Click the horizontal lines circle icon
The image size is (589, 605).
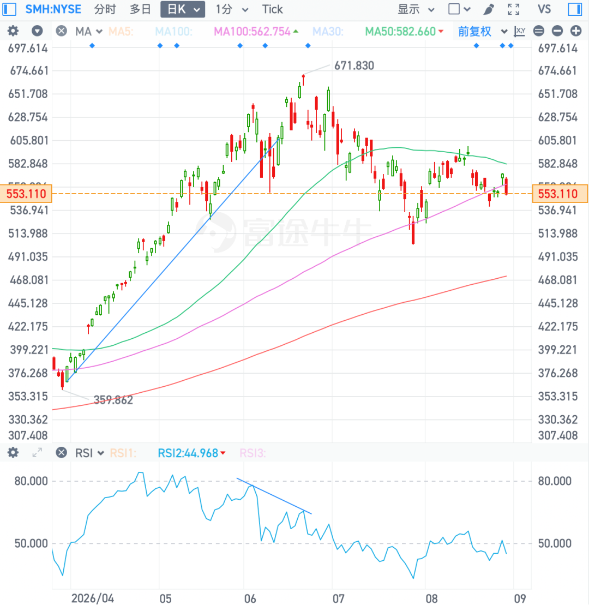[539, 31]
